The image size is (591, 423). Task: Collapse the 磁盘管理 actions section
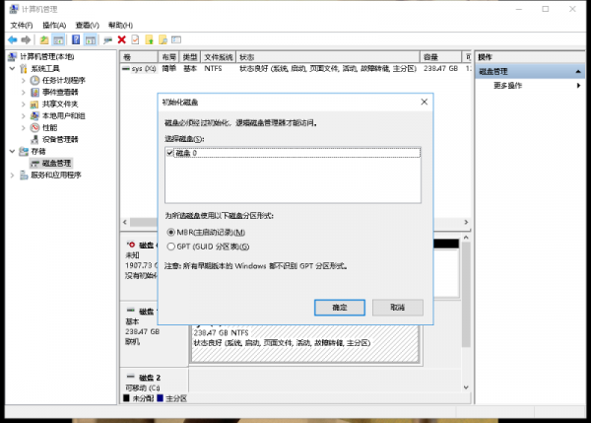tap(578, 71)
